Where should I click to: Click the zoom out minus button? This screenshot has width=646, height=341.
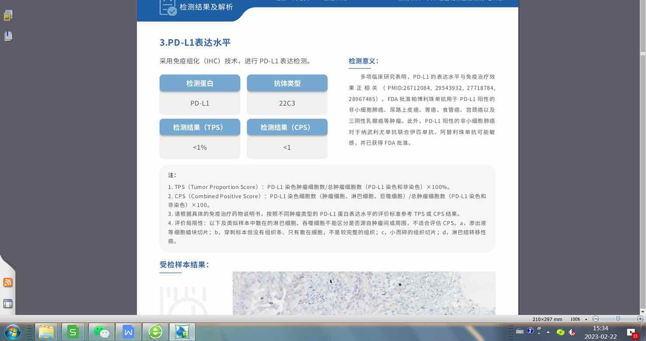pos(596,319)
